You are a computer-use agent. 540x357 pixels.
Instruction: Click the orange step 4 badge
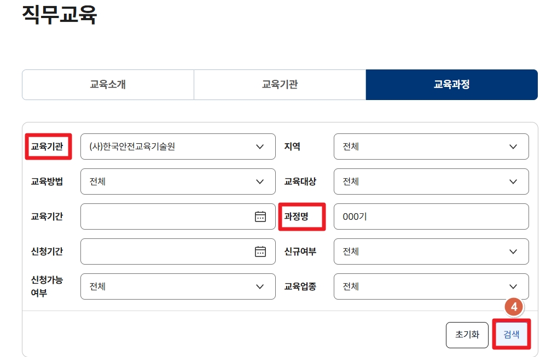514,308
